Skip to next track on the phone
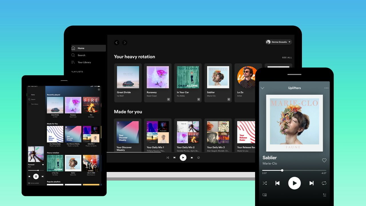The height and width of the screenshot is (206, 366). (312, 183)
